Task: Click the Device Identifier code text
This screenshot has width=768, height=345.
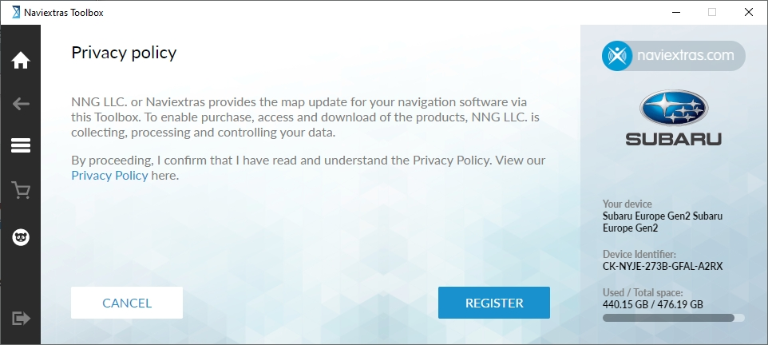Action: point(663,266)
